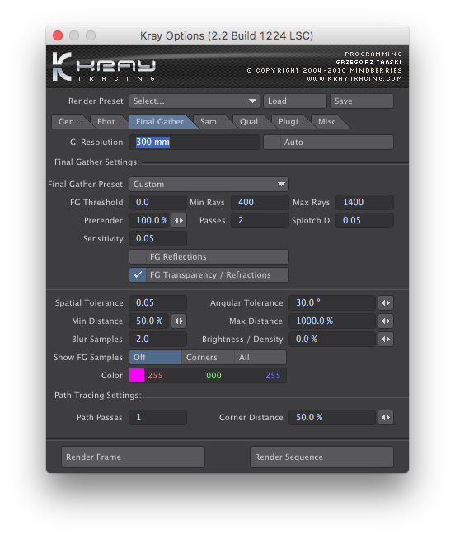Click the Load preset button
This screenshot has height=539, width=455.
pos(295,101)
